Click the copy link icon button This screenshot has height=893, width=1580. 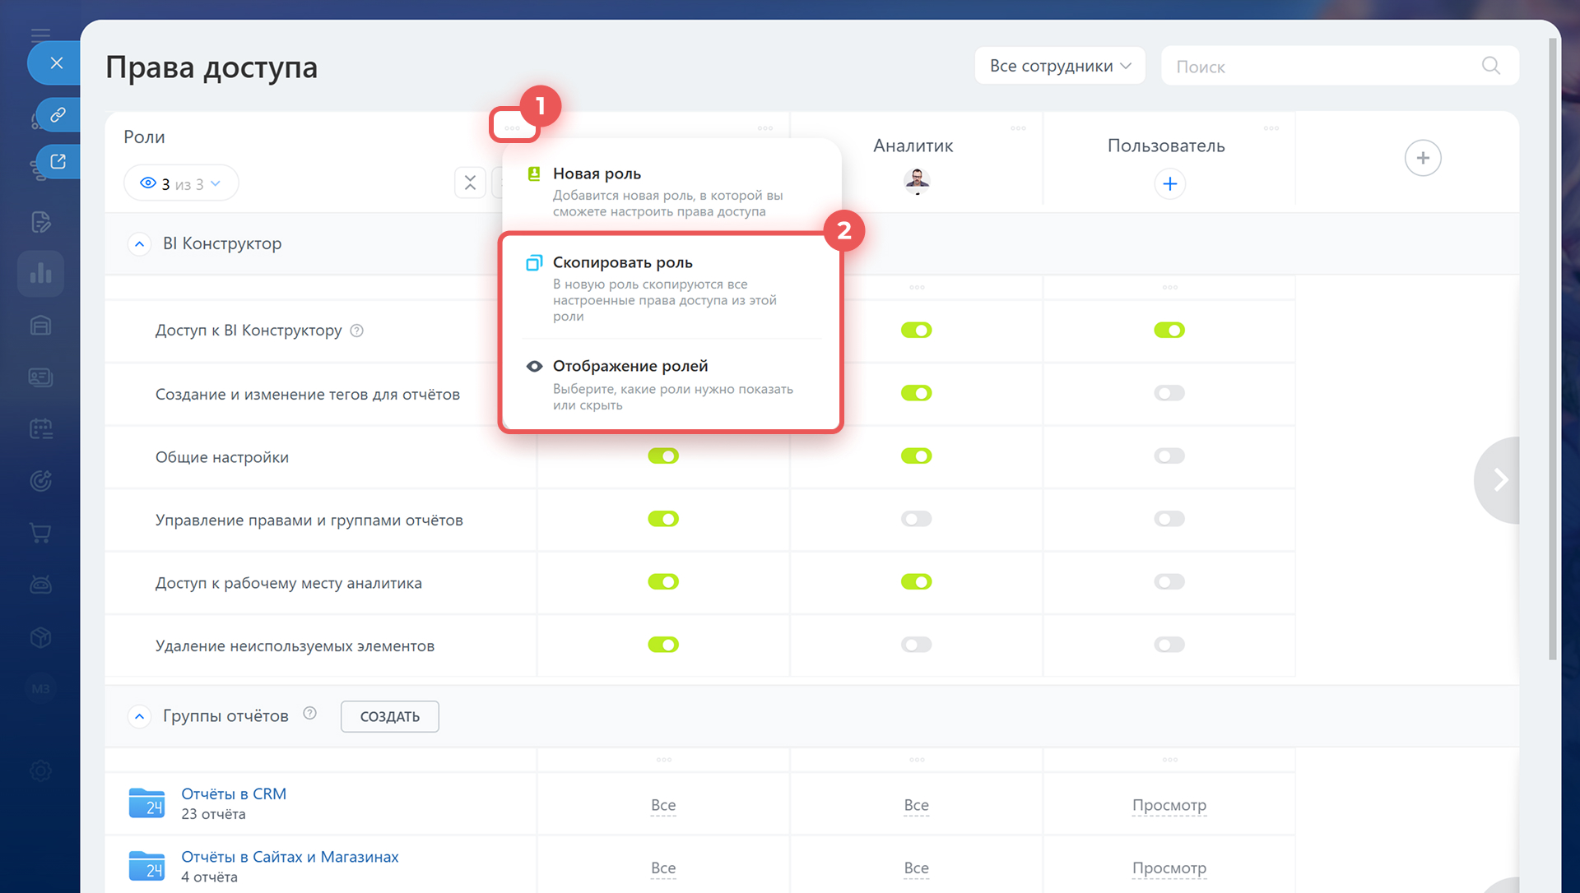58,114
